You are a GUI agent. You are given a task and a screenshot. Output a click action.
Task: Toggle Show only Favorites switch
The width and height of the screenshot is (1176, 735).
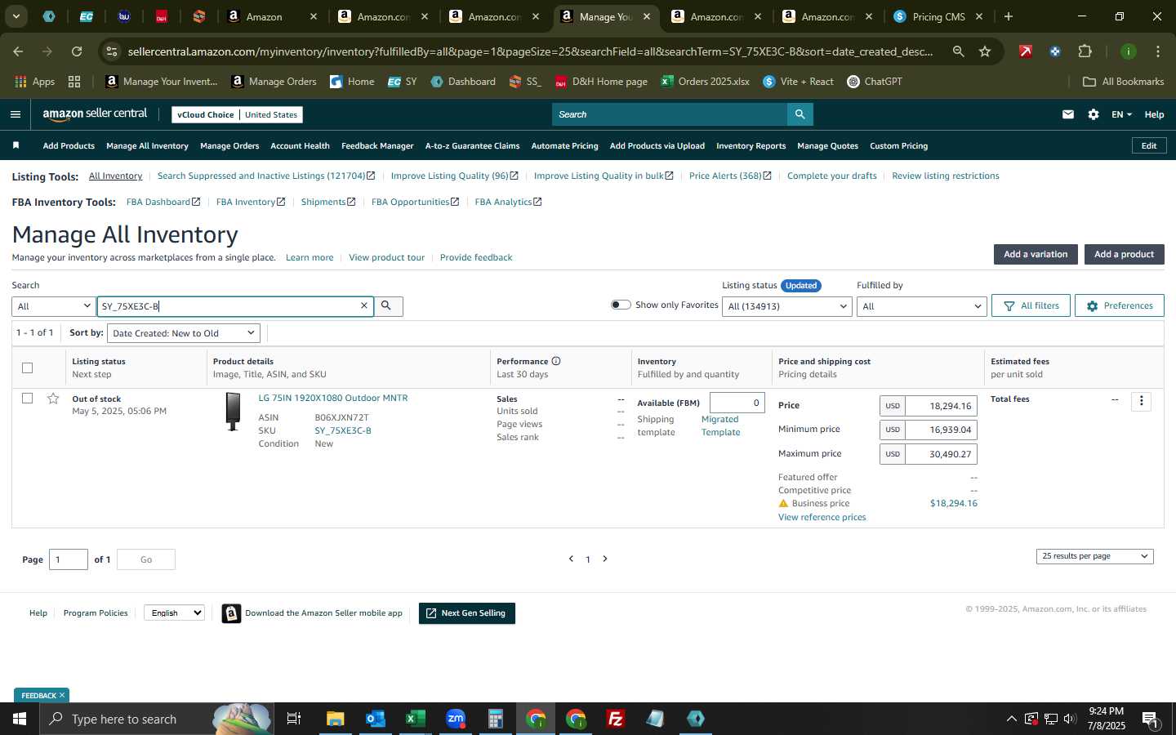pyautogui.click(x=621, y=305)
